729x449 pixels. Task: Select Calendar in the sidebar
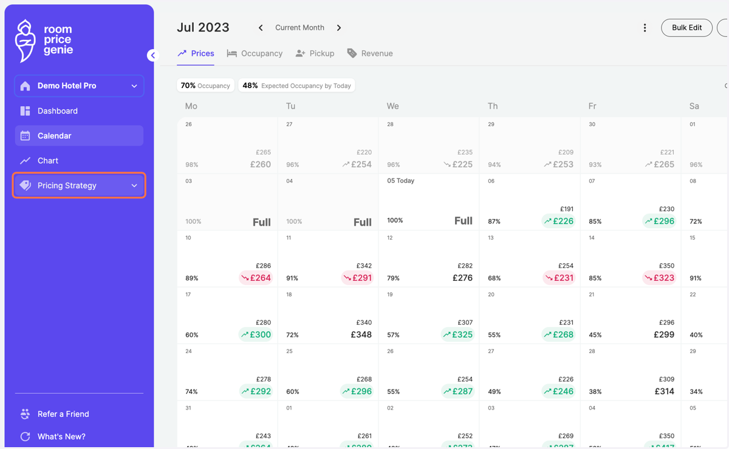click(x=79, y=136)
